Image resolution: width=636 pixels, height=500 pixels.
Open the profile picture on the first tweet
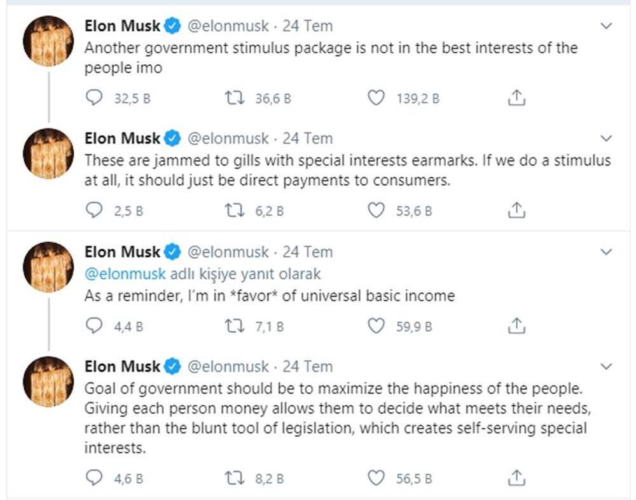tap(48, 41)
